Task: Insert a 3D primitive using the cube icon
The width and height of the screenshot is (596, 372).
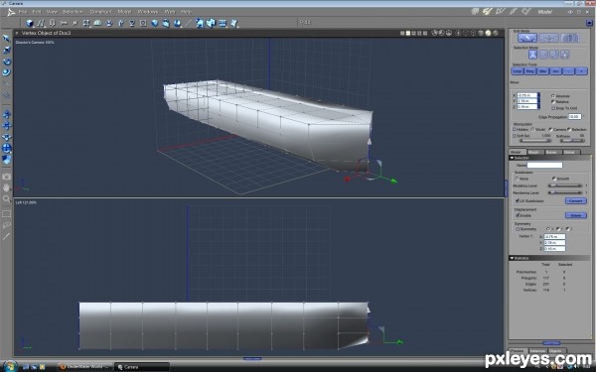Action: (30, 23)
